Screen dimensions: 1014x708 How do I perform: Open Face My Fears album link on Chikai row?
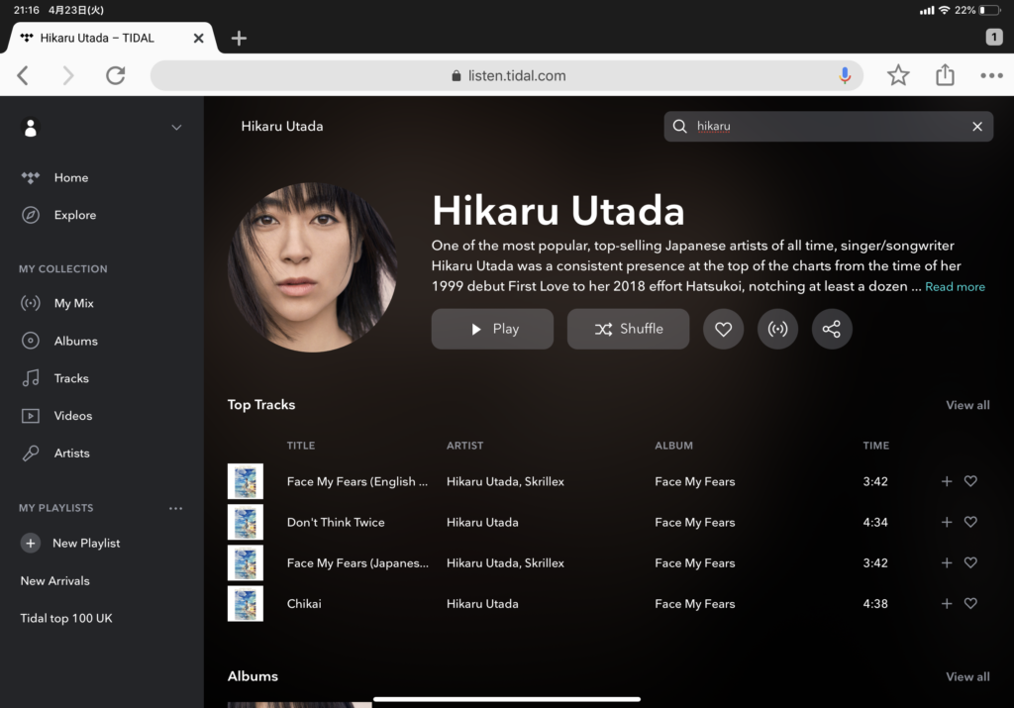pos(694,604)
